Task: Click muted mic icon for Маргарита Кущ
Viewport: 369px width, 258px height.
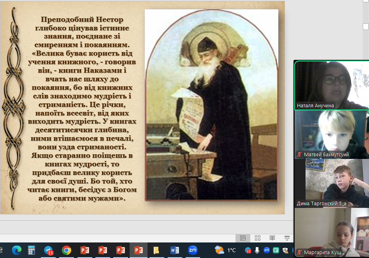Action: 299,252
